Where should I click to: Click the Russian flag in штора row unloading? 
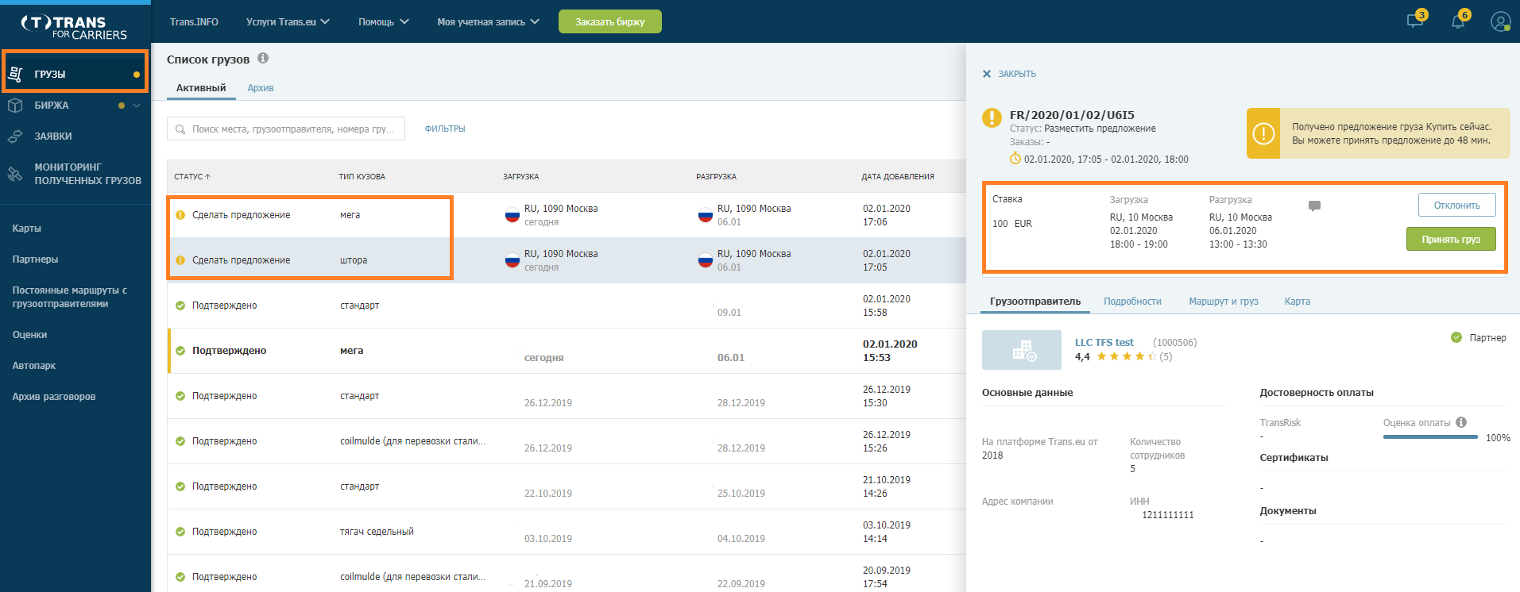(x=706, y=260)
